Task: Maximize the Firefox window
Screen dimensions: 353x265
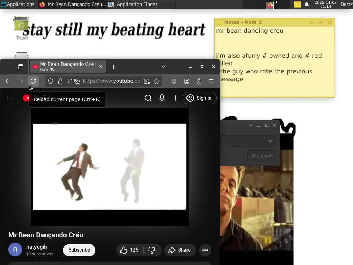Action: (x=202, y=67)
